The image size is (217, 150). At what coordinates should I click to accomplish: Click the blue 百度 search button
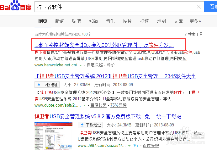pos(210,7)
